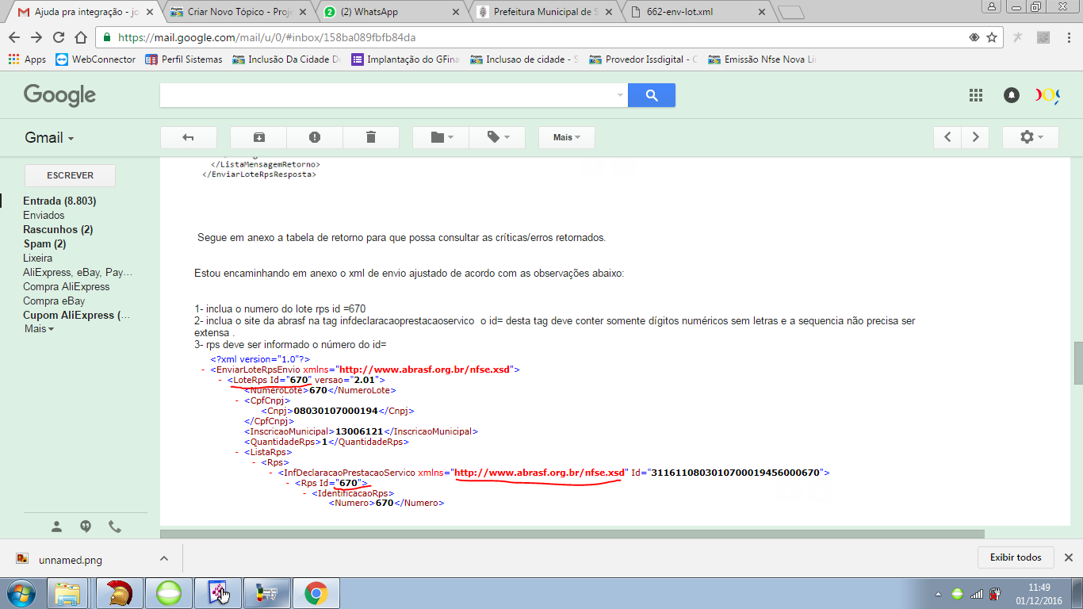The width and height of the screenshot is (1083, 609).
Task: Bookmark this page with the star
Action: pos(992,37)
